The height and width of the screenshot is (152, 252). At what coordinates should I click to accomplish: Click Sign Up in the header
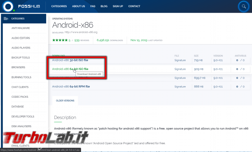coord(118,6)
